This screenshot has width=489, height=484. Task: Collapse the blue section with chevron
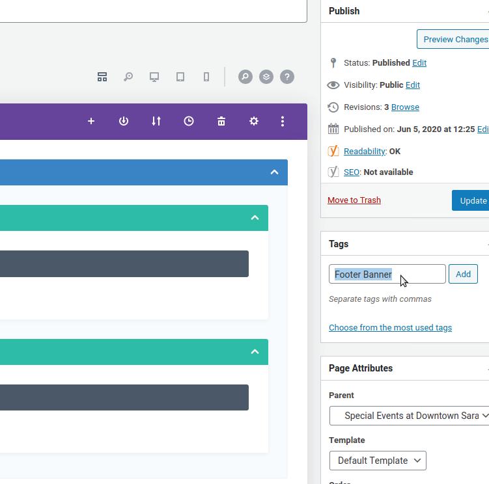(274, 172)
